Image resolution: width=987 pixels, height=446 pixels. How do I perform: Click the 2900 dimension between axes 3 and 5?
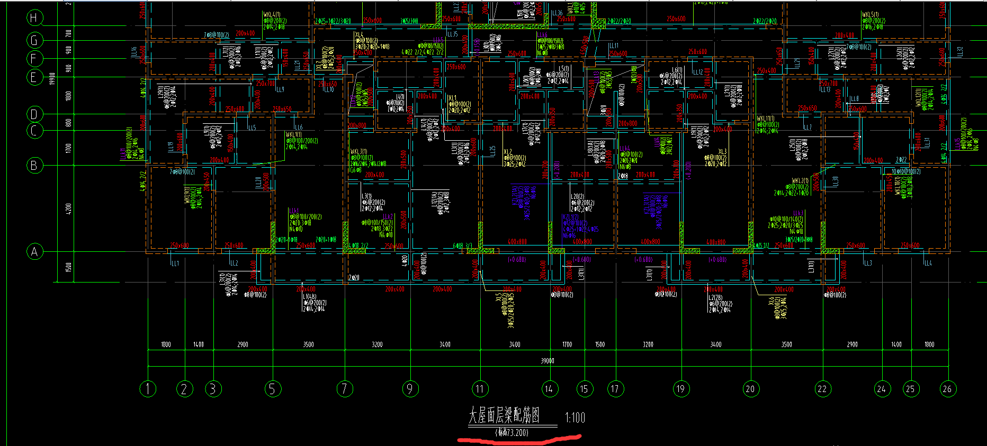(x=243, y=344)
